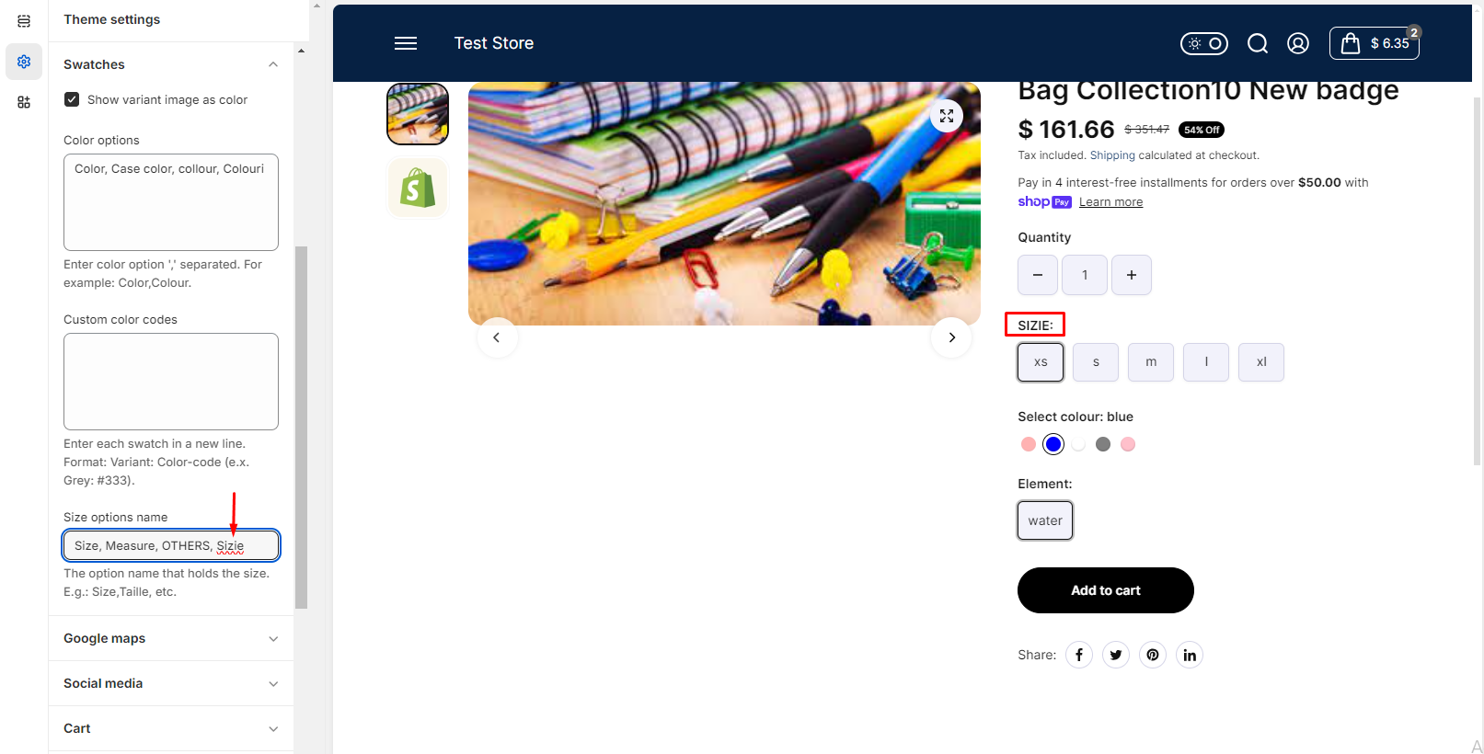Open the app embeds sidebar icon
Screen dimensions: 1484x754
click(x=24, y=102)
